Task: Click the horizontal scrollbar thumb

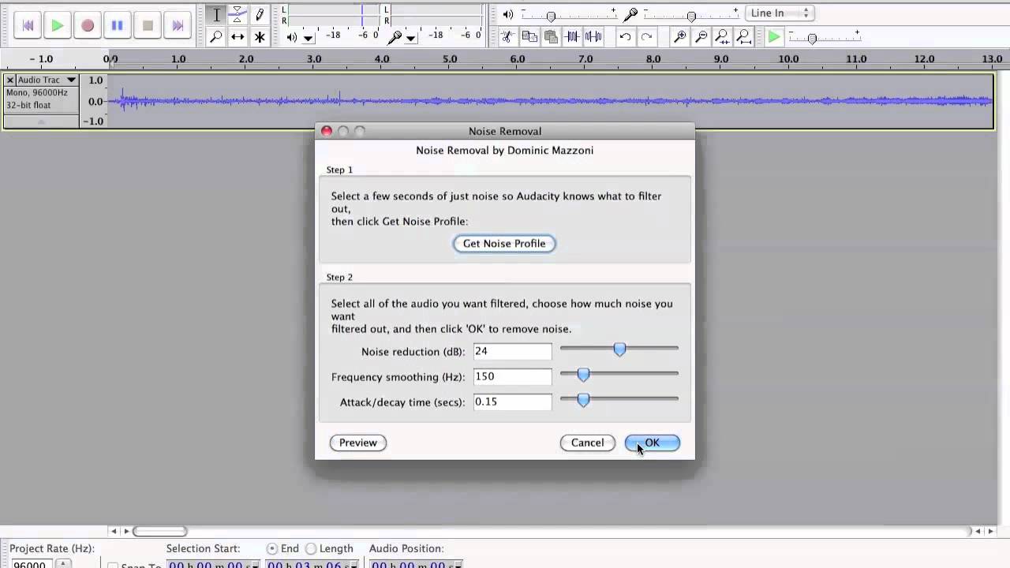Action: coord(160,531)
